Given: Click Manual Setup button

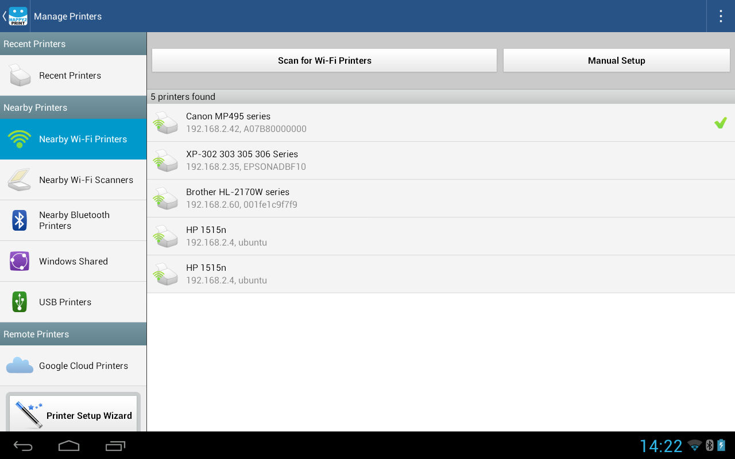Looking at the screenshot, I should coord(617,60).
